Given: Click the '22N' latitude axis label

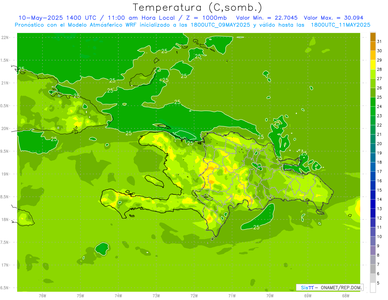Looking at the screenshot, I should point(5,37).
